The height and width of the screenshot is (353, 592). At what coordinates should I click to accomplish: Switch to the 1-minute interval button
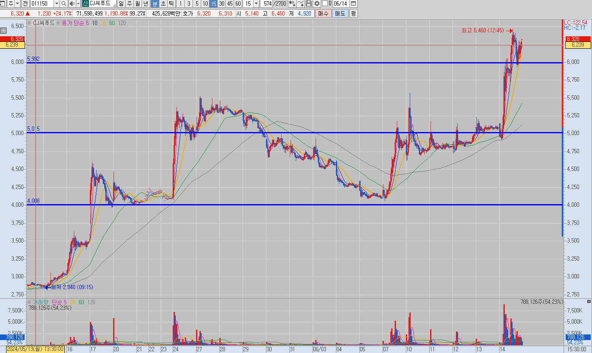coord(180,3)
